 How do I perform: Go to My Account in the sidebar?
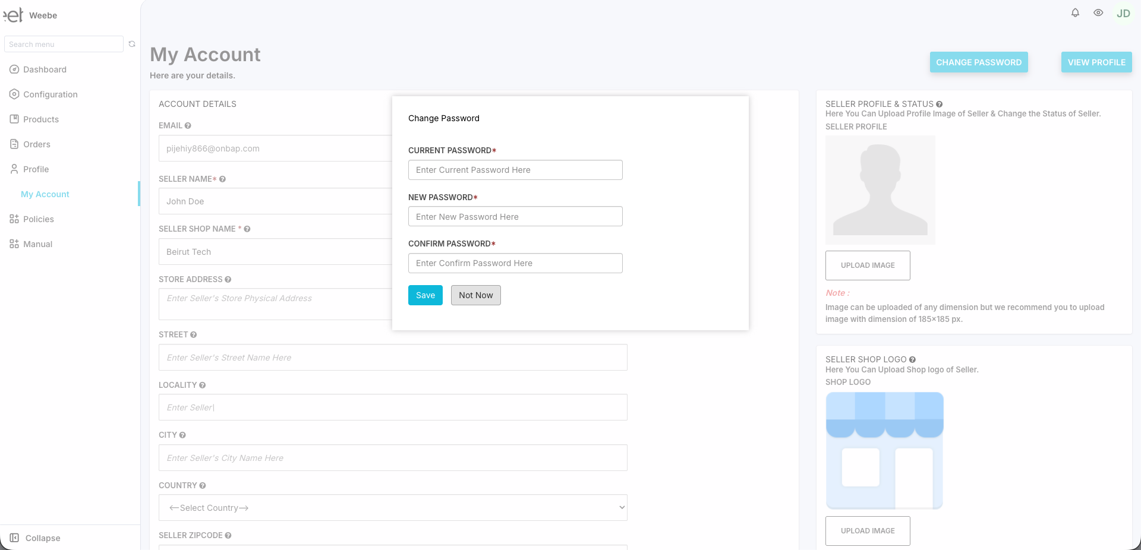(x=45, y=194)
